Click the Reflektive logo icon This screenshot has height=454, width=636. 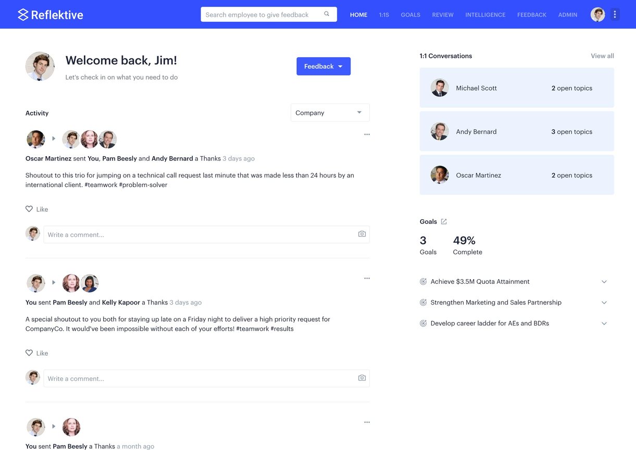(22, 14)
